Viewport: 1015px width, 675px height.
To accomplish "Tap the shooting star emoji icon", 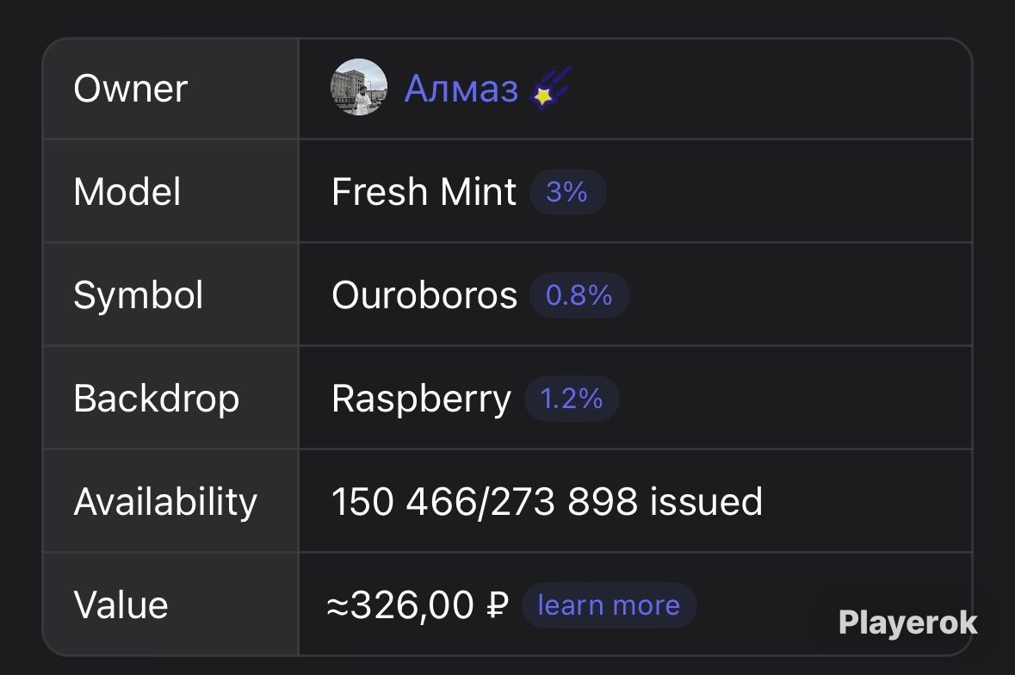I will [551, 88].
